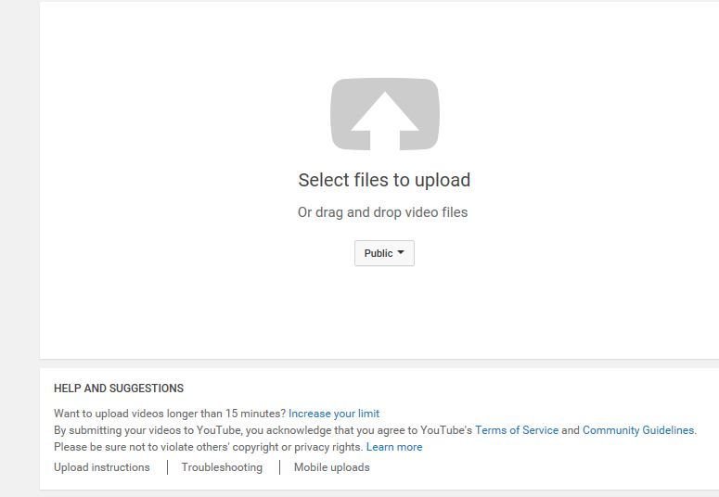The image size is (719, 497).
Task: Open the Troubleshooting help link
Action: tap(222, 467)
